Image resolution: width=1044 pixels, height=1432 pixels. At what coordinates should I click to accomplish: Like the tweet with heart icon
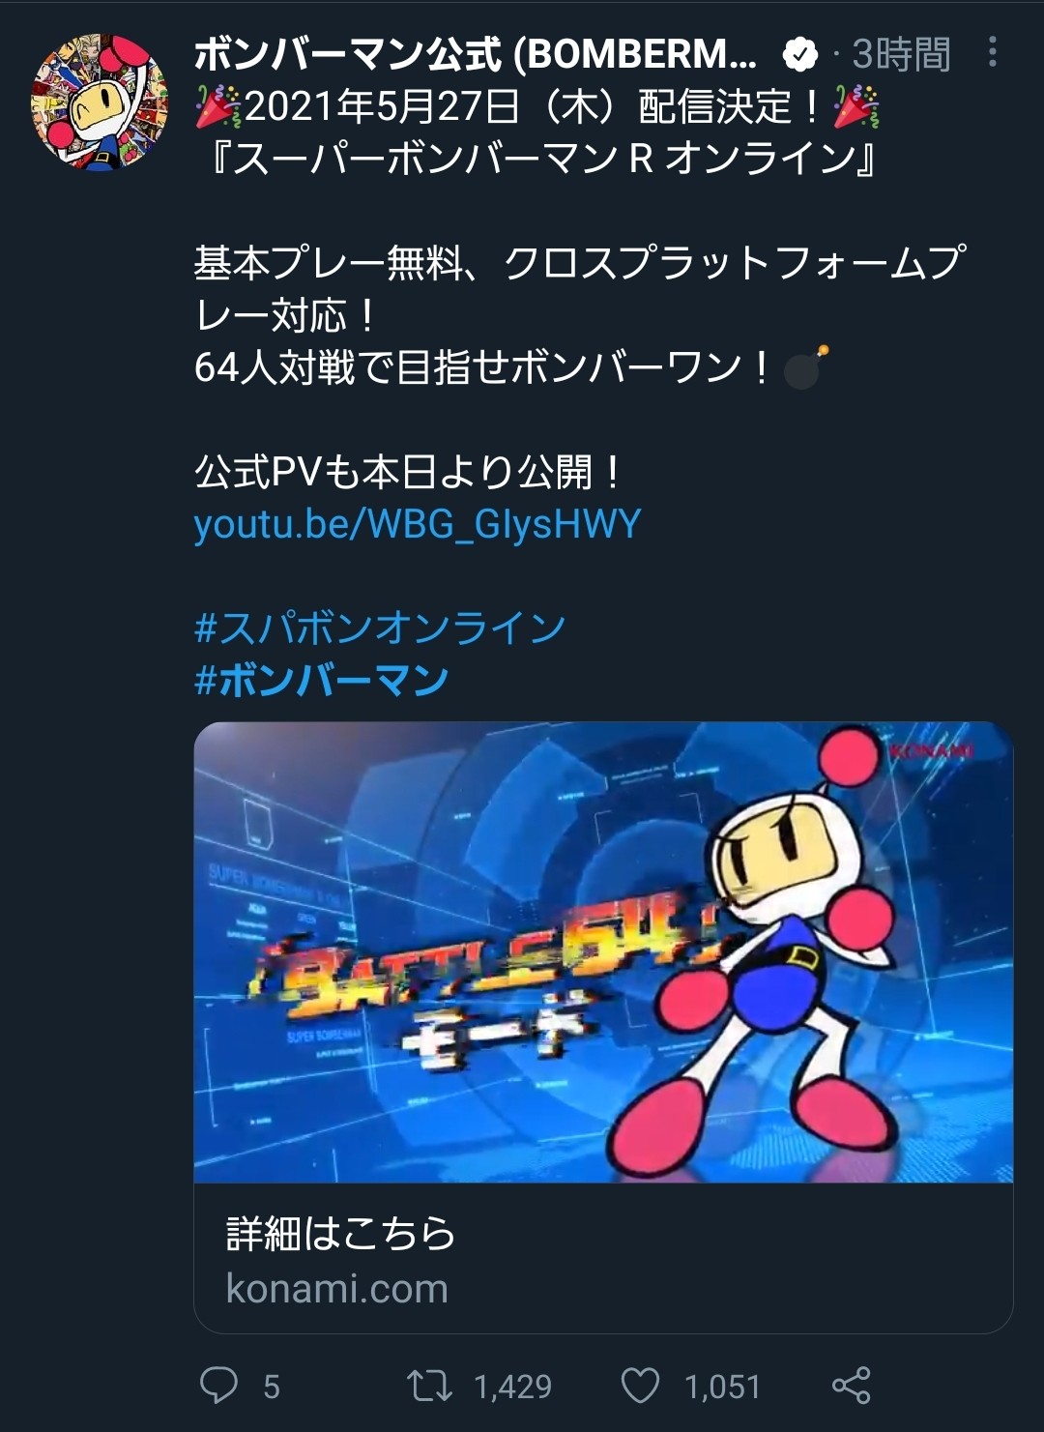pos(640,1386)
